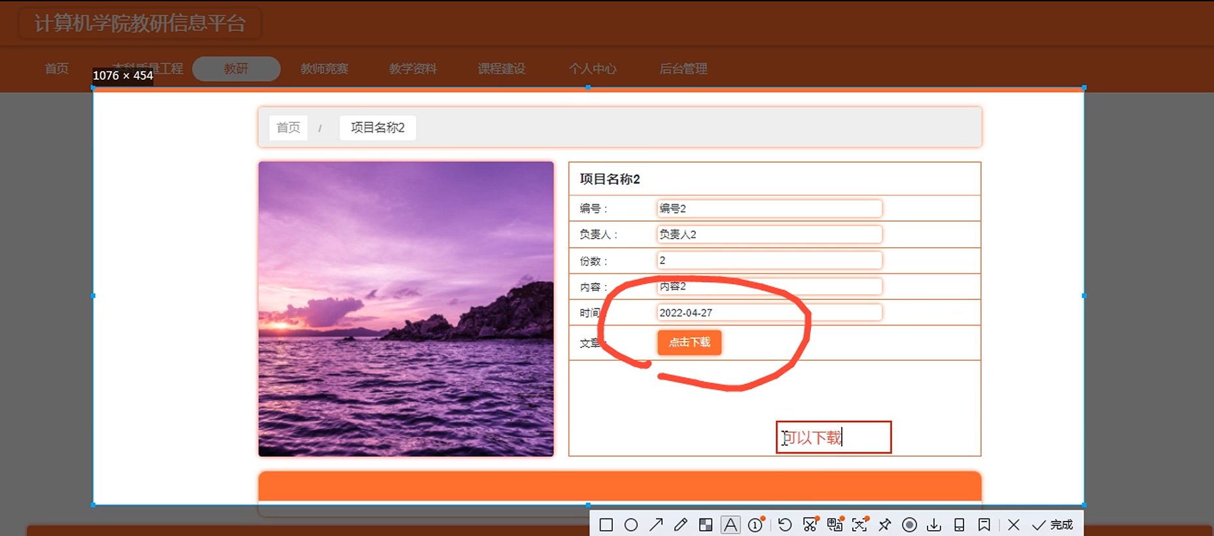Click the purple sunset seascape image

point(406,309)
